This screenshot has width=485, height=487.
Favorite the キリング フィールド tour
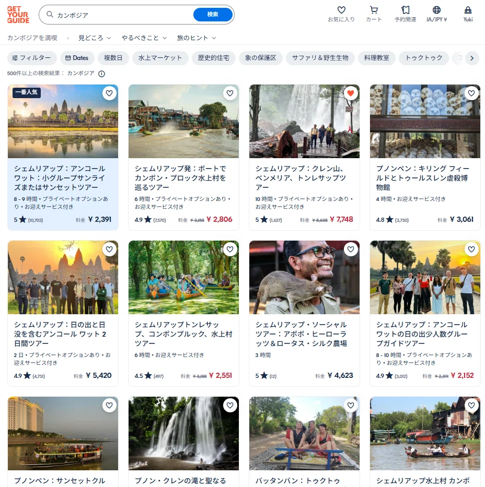471,93
